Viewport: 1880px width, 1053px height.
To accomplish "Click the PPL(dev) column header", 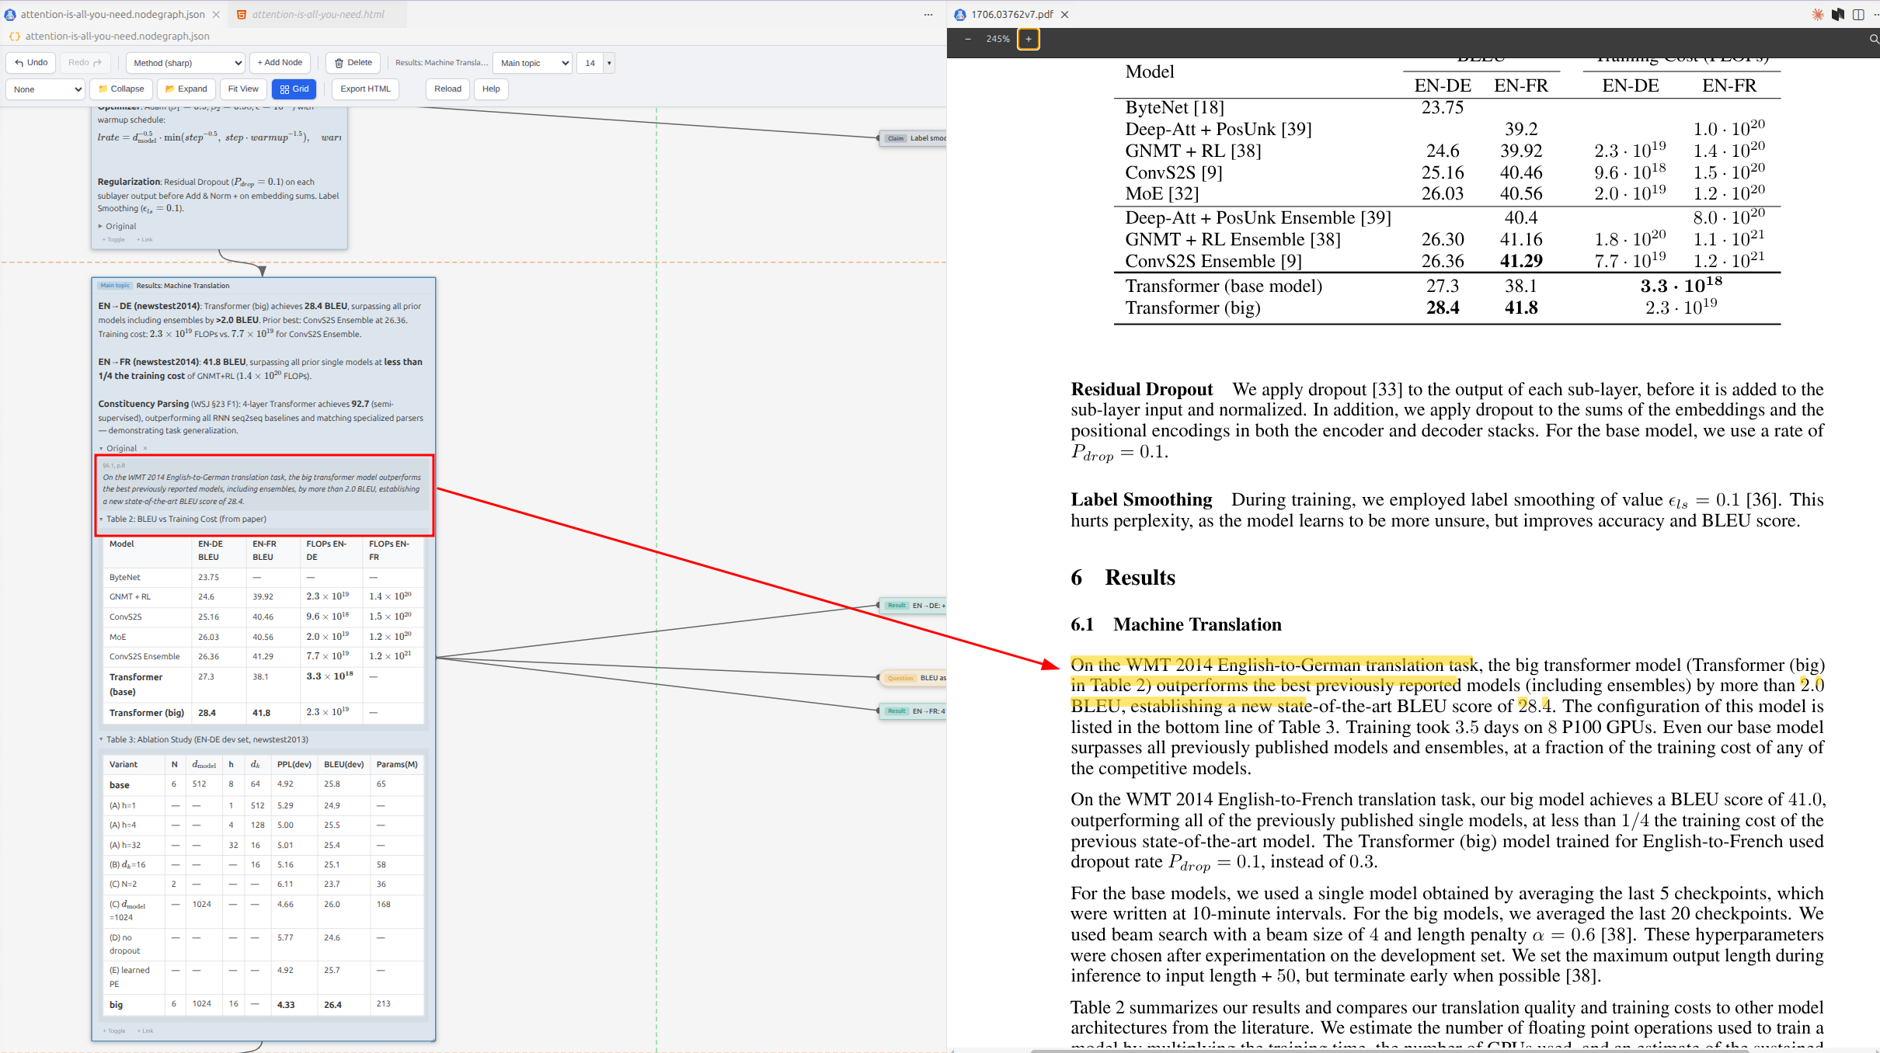I will (x=294, y=765).
